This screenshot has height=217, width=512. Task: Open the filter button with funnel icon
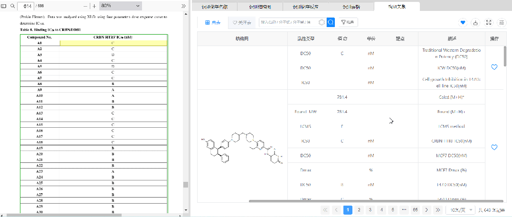click(x=349, y=22)
